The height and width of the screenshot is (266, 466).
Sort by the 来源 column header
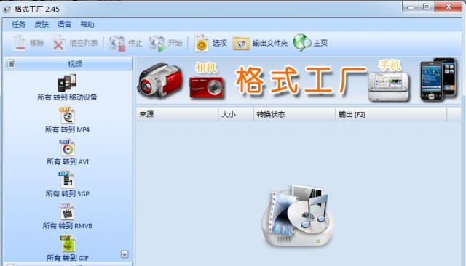point(177,114)
